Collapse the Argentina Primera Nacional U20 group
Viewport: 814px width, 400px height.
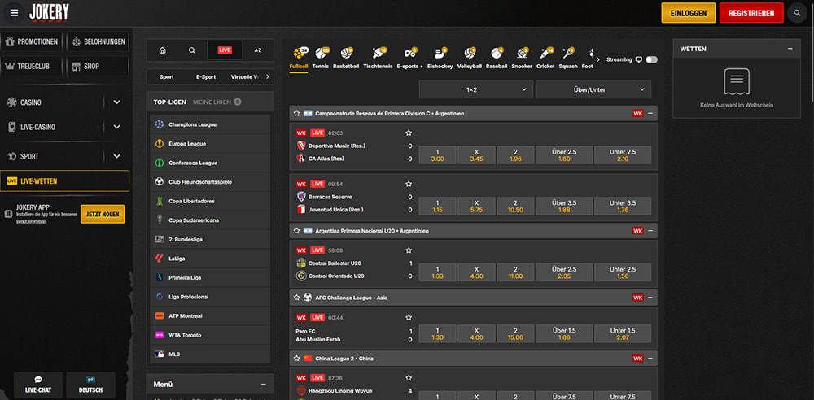[650, 231]
